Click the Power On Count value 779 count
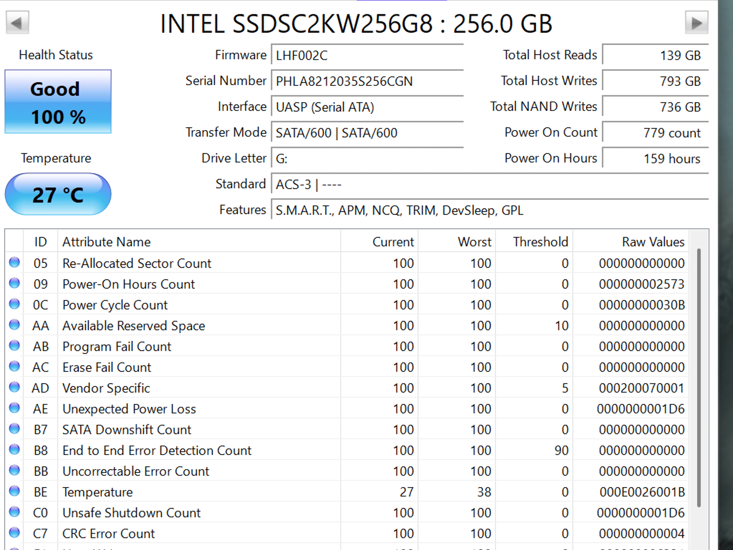The height and width of the screenshot is (550, 733). pyautogui.click(x=655, y=132)
